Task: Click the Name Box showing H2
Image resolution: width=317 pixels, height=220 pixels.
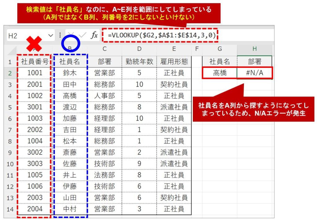Action: point(25,35)
